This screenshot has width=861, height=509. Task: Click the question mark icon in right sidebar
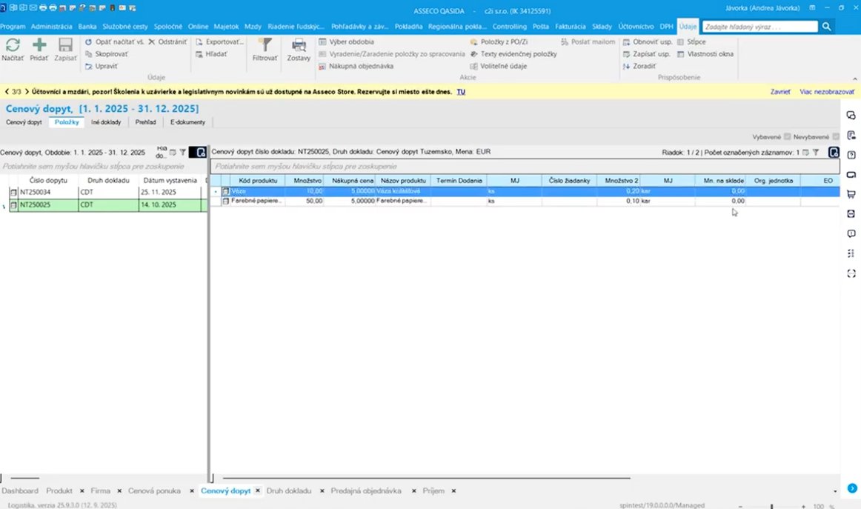(851, 155)
